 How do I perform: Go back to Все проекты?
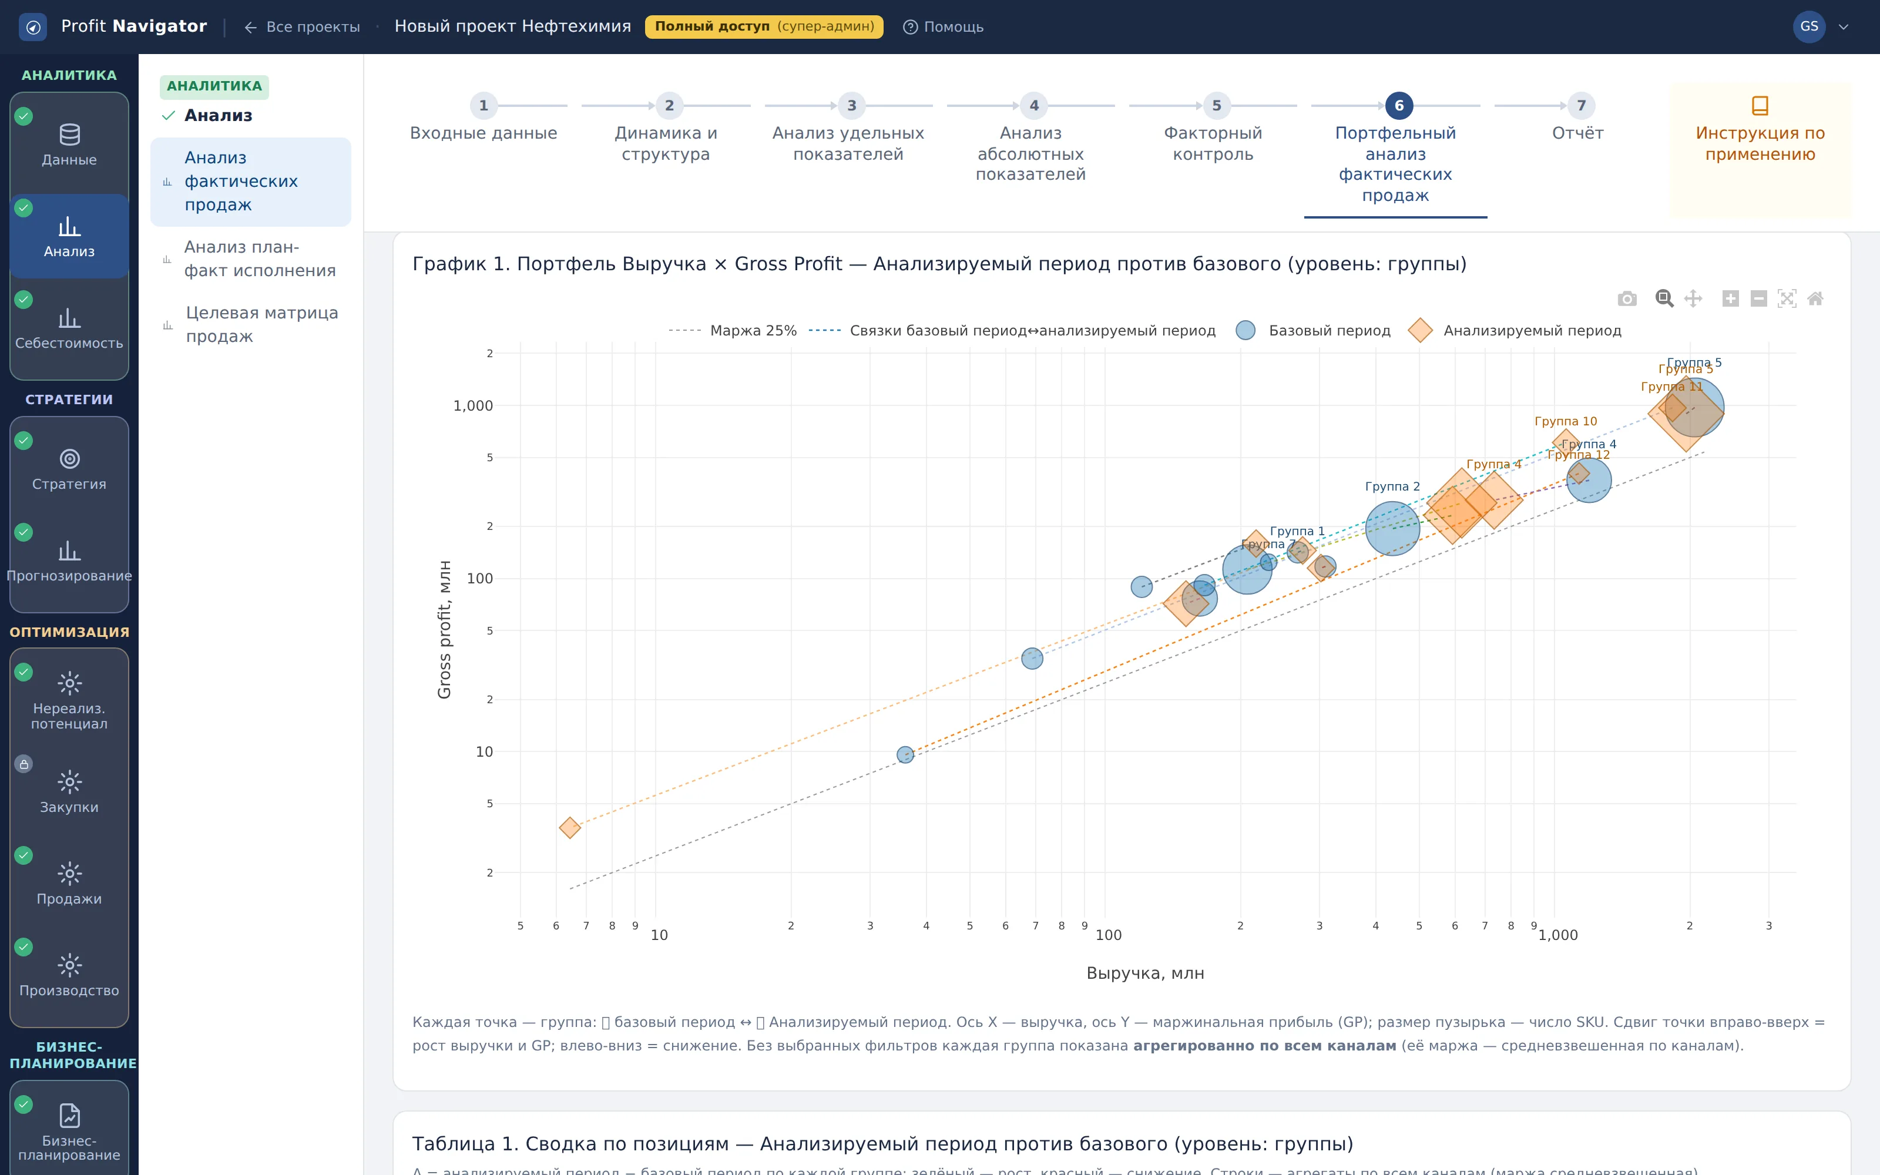coord(301,27)
